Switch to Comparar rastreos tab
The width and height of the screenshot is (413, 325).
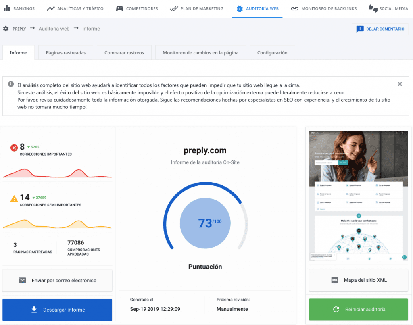point(124,53)
